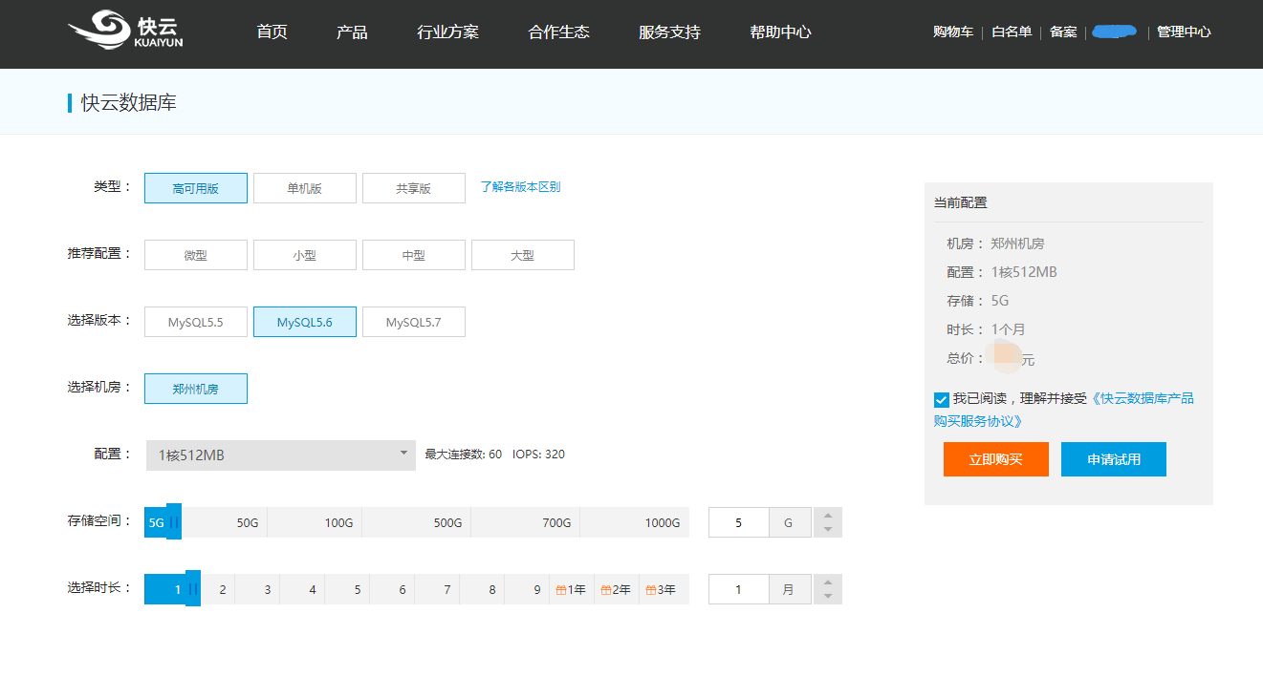Pick the 中型 recommended configuration
This screenshot has height=677, width=1263.
pos(413,255)
